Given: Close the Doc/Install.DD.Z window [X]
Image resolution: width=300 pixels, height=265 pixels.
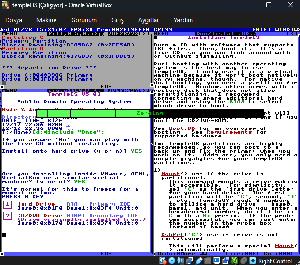Looking at the screenshot, I should (x=292, y=34).
